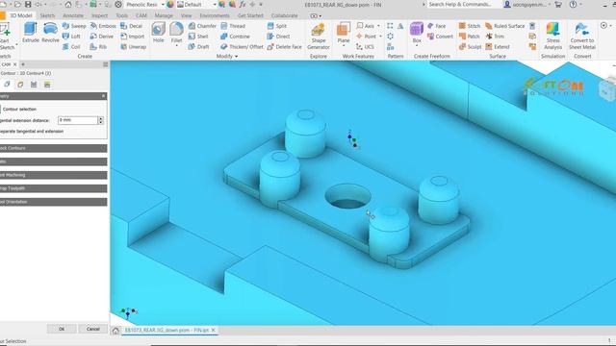The image size is (616, 346).
Task: Click the Derive tool
Action: click(x=101, y=37)
